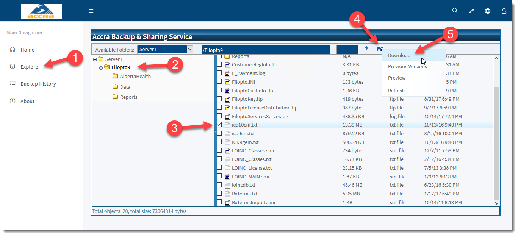Select Previous Versions menu entry

[x=407, y=67]
